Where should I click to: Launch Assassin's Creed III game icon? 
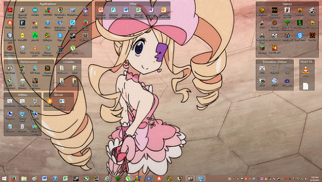pyautogui.click(x=287, y=10)
